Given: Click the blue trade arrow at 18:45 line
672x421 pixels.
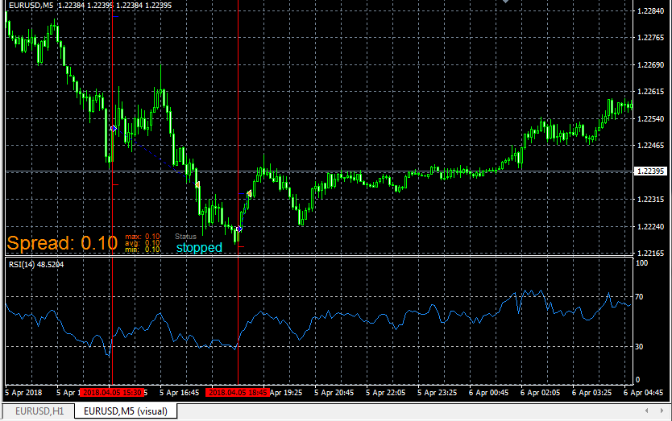Looking at the screenshot, I should pos(239,229).
